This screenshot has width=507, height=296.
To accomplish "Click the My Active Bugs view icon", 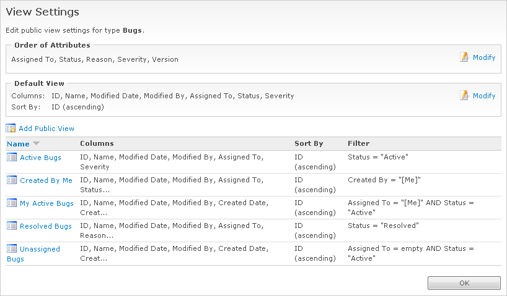I will click(x=12, y=203).
